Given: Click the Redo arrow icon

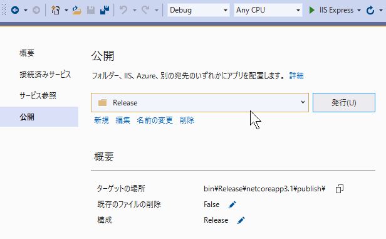Looking at the screenshot, I should click(x=145, y=10).
